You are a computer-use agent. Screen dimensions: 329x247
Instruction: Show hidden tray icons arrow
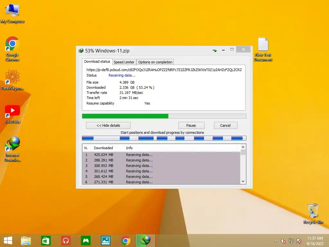point(275,241)
